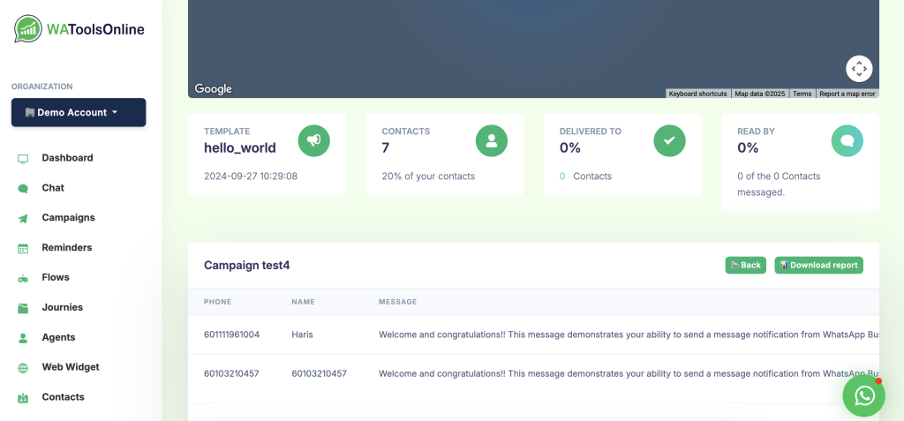Click the timestamp 2024-09-27 10:29:08

251,176
